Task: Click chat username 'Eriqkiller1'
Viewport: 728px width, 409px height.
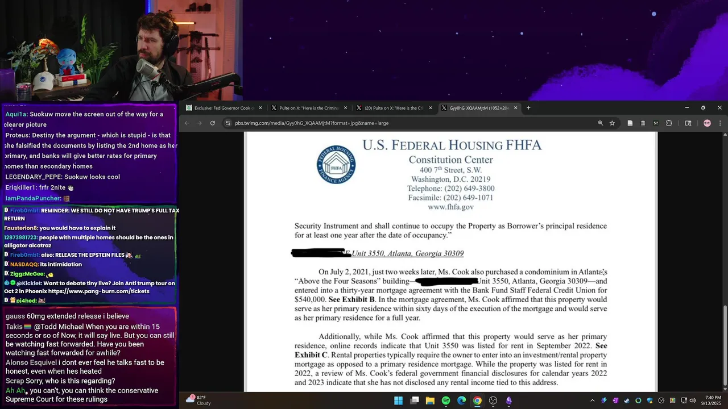Action: click(x=21, y=187)
